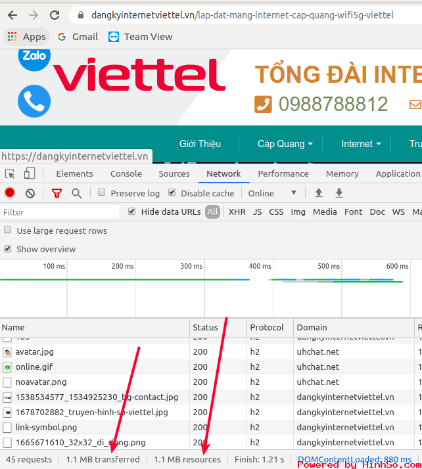Viewport: 422px width, 469px height.
Task: Filter requests by Img
Action: pyautogui.click(x=298, y=212)
